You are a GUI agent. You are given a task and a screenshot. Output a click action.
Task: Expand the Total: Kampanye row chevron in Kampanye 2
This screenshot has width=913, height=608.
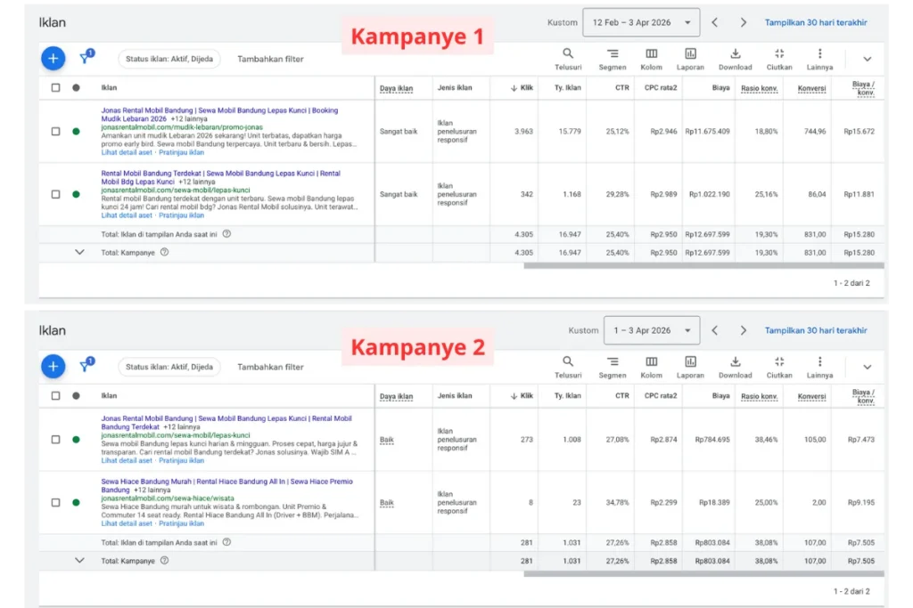tap(79, 561)
